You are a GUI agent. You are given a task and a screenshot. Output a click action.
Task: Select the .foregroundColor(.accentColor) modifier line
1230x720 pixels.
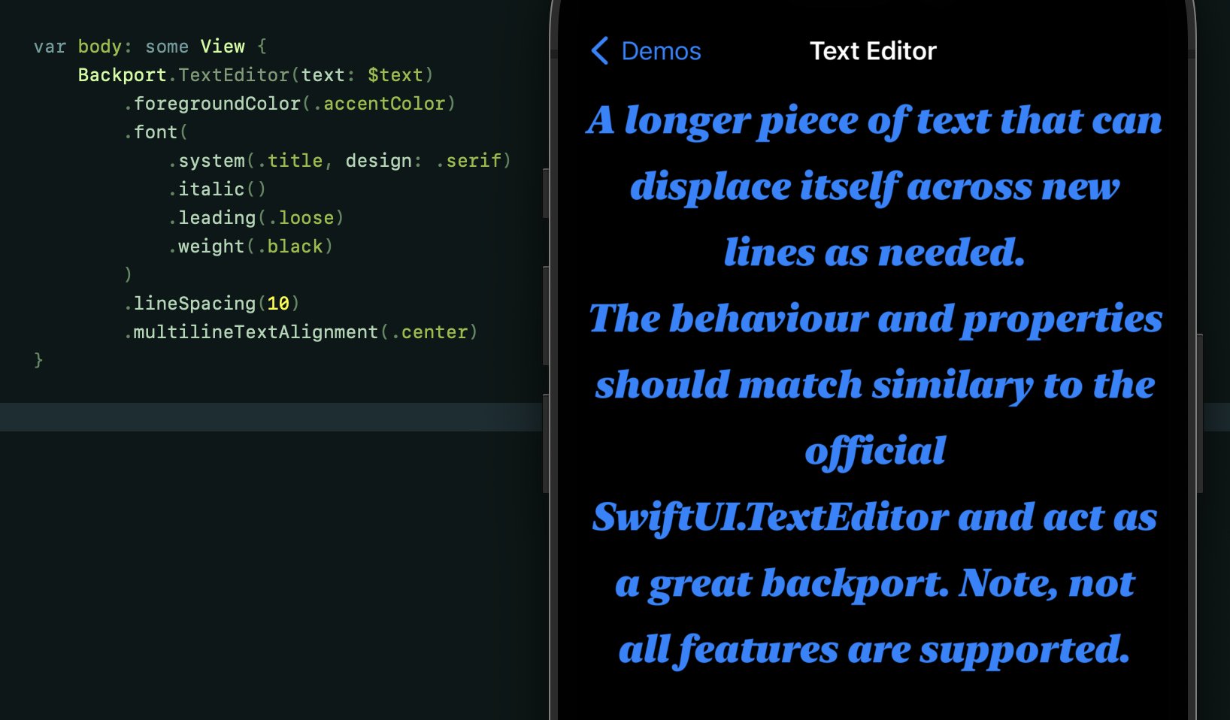(x=289, y=104)
